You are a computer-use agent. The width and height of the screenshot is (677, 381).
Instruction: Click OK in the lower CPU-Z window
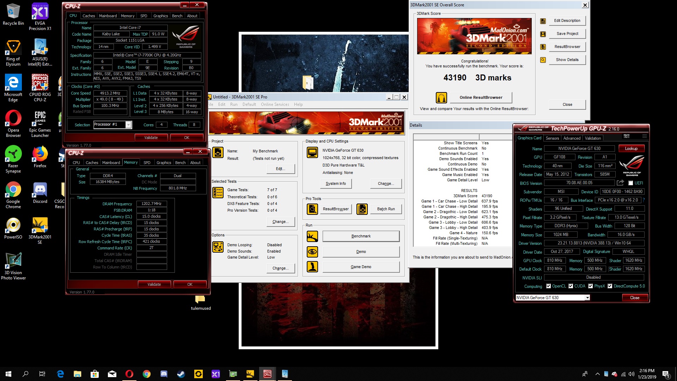[x=190, y=284]
